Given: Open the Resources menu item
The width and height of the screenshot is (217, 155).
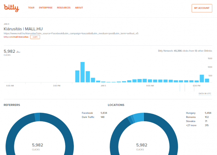Looking at the screenshot, I should click(64, 8).
